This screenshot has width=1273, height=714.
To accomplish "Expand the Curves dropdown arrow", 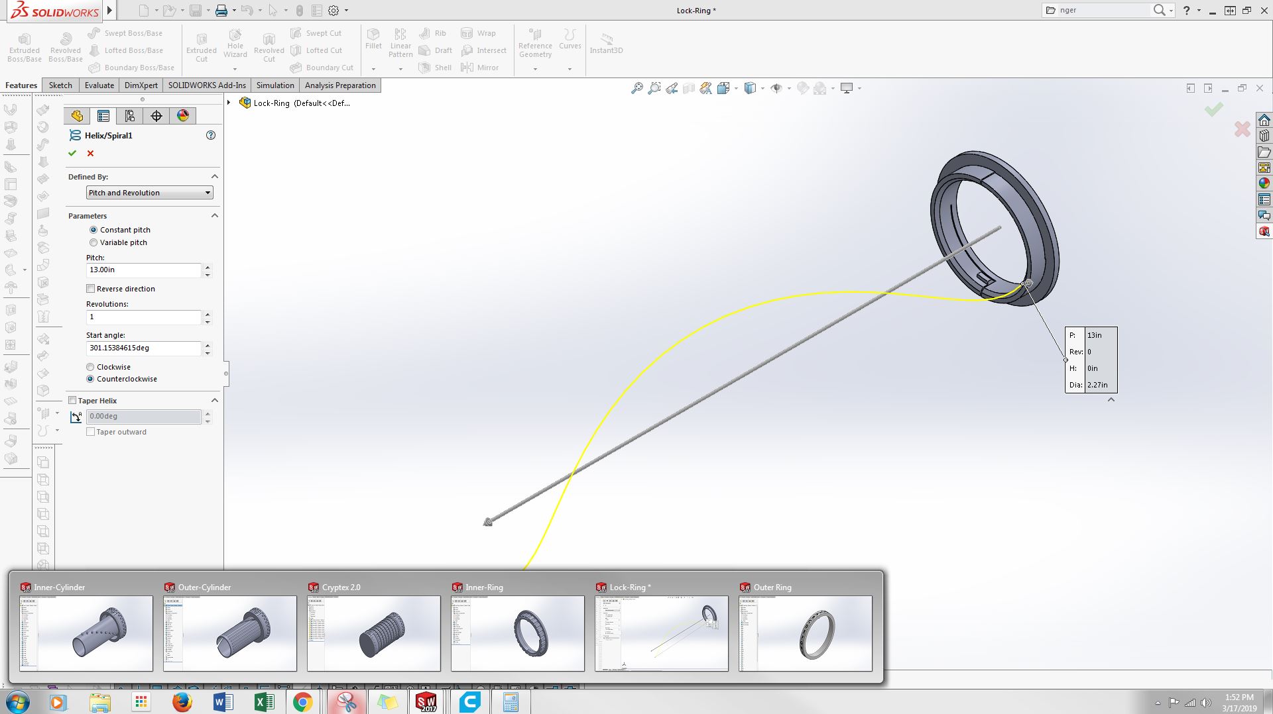I will [x=570, y=69].
